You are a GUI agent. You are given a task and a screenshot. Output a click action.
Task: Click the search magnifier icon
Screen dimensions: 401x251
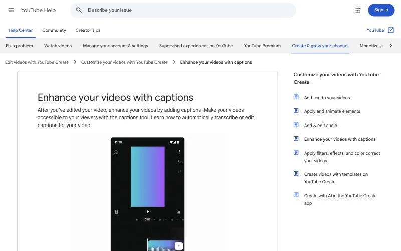79,10
